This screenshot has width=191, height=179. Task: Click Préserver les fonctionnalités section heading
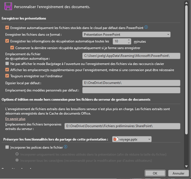pos(56,139)
